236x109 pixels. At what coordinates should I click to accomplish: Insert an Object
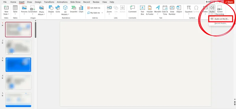[x=179, y=9]
